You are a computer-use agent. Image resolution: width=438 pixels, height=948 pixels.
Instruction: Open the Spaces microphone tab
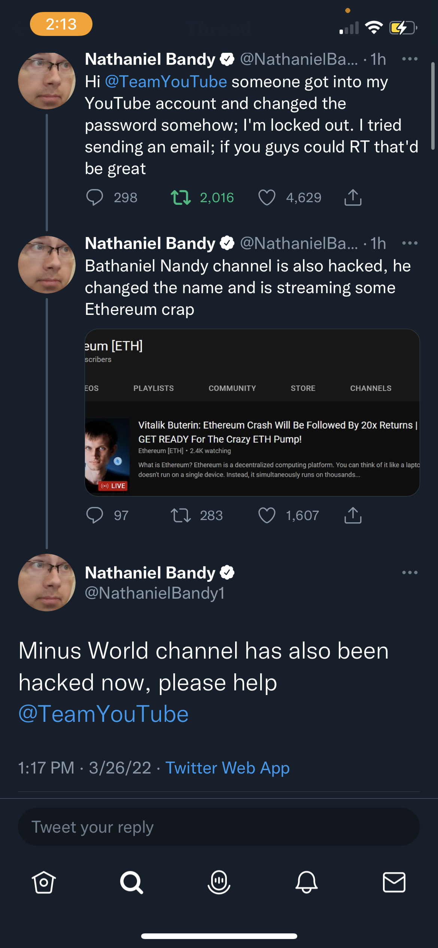[x=219, y=882]
